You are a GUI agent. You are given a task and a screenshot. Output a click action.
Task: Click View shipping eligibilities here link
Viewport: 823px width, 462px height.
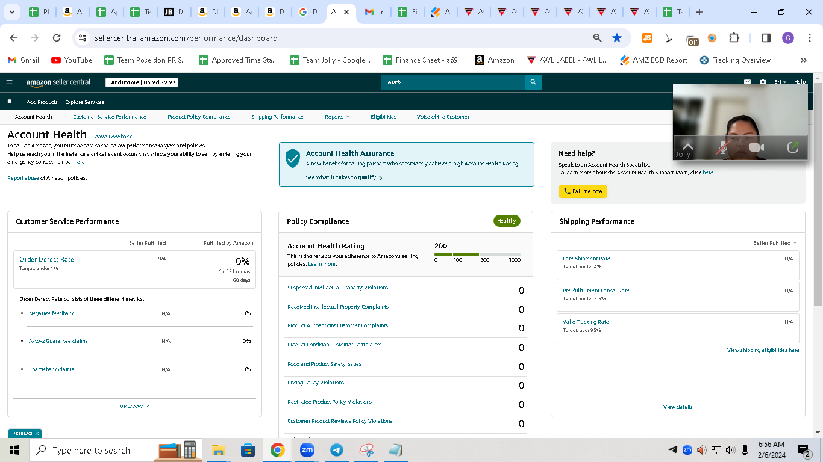coord(763,350)
